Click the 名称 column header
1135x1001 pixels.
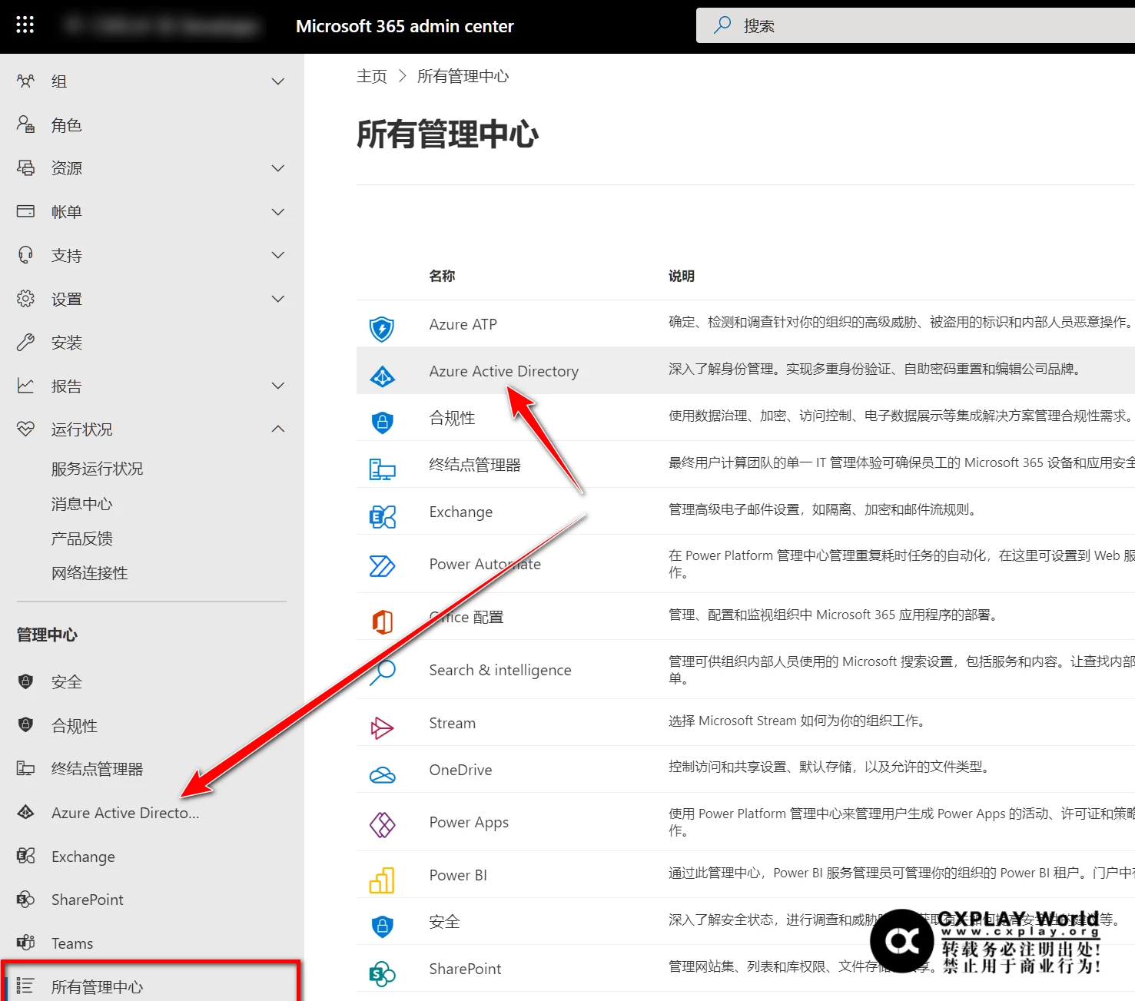(x=442, y=276)
